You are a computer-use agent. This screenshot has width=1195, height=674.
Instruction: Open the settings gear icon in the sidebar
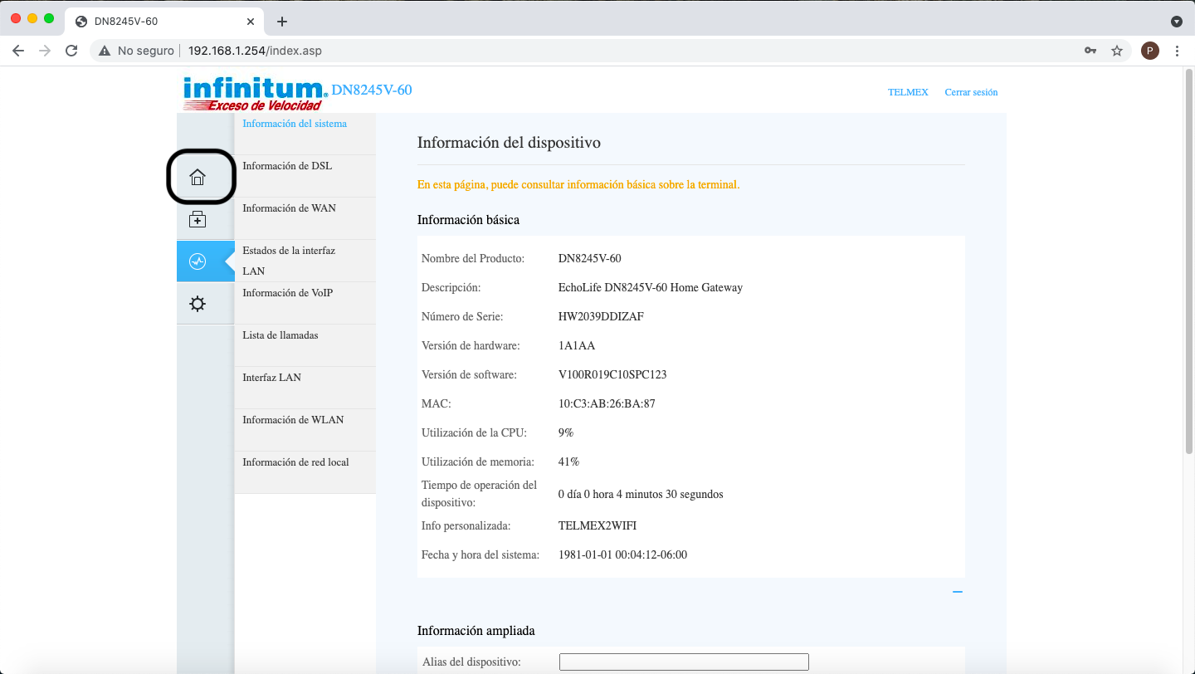pos(198,303)
